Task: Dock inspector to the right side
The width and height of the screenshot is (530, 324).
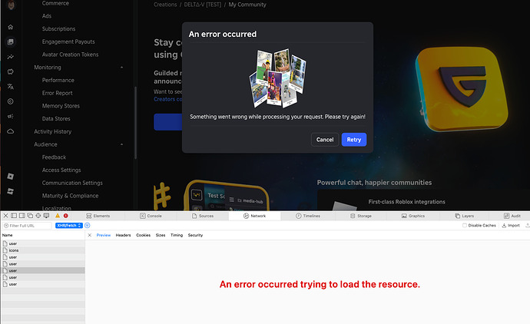Action: click(x=22, y=216)
